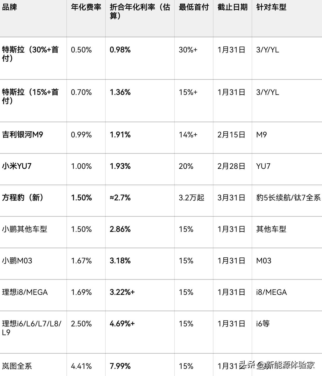Image resolution: width=322 pixels, height=376 pixels.
Task: Click the 截止日期 column header
Action: point(232,7)
